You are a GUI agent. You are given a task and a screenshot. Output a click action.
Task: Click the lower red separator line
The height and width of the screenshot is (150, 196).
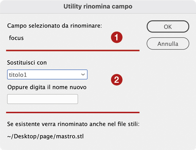73,112
